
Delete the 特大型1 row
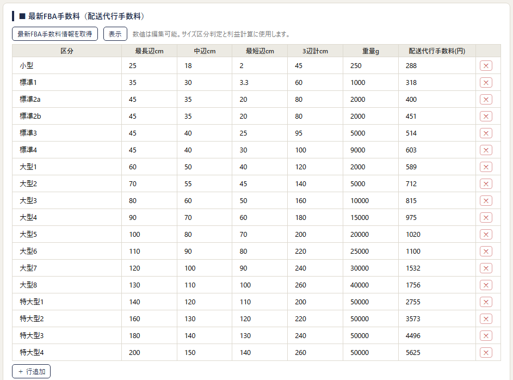(486, 302)
